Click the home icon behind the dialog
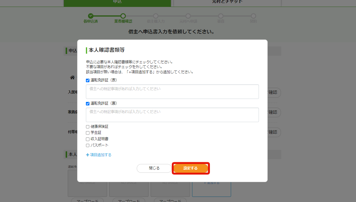 72,77
